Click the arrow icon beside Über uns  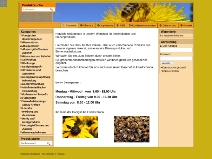pos(81,25)
